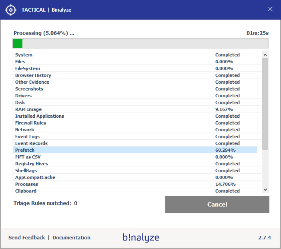This screenshot has height=249, width=281.
Task: Click the list's vertical scrollbar thumb
Action: point(265,104)
